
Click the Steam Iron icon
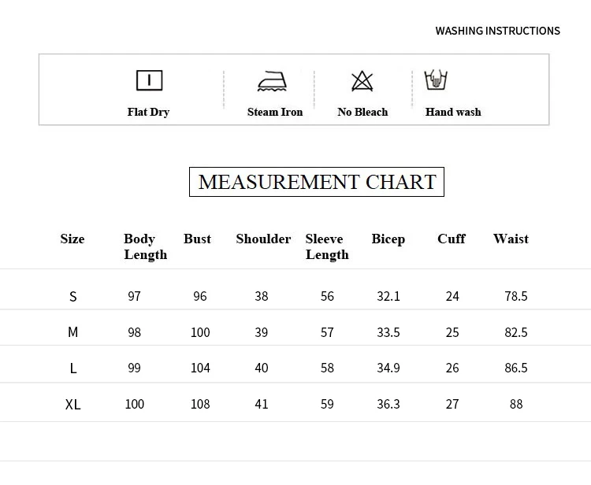point(272,81)
